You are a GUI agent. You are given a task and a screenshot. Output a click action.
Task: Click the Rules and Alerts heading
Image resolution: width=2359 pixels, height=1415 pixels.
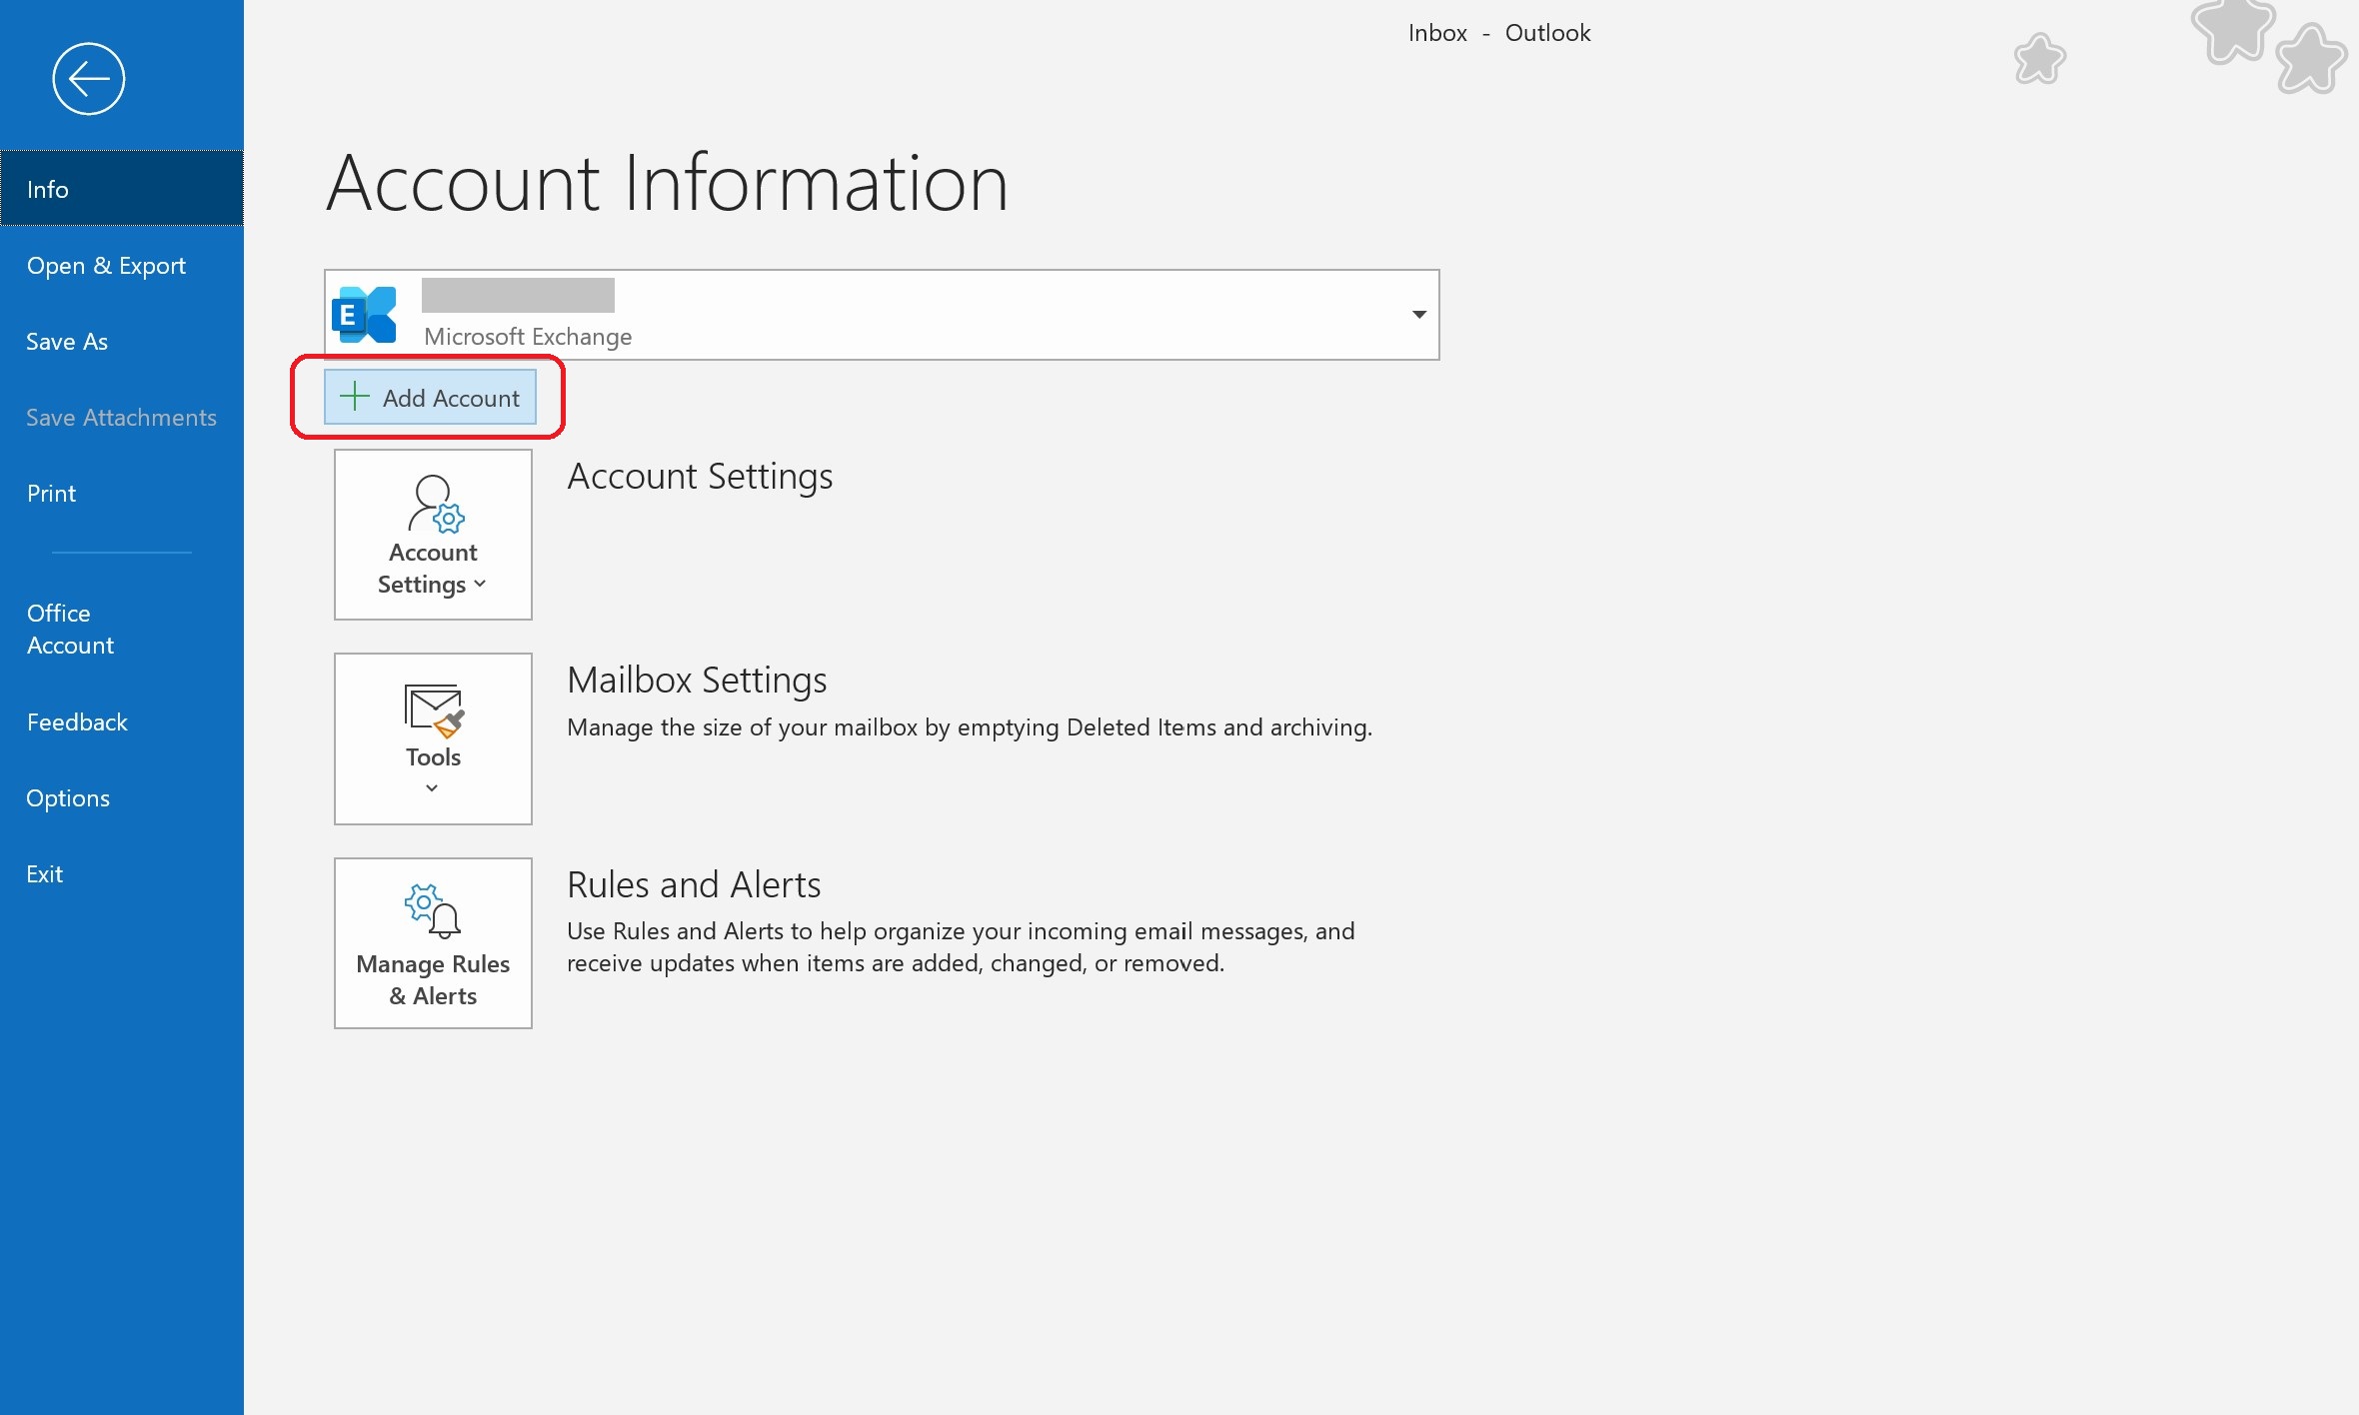tap(694, 884)
